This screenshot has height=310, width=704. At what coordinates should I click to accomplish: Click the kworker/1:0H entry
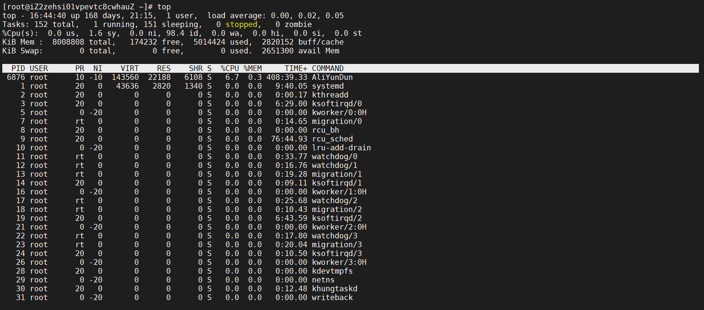click(x=339, y=192)
